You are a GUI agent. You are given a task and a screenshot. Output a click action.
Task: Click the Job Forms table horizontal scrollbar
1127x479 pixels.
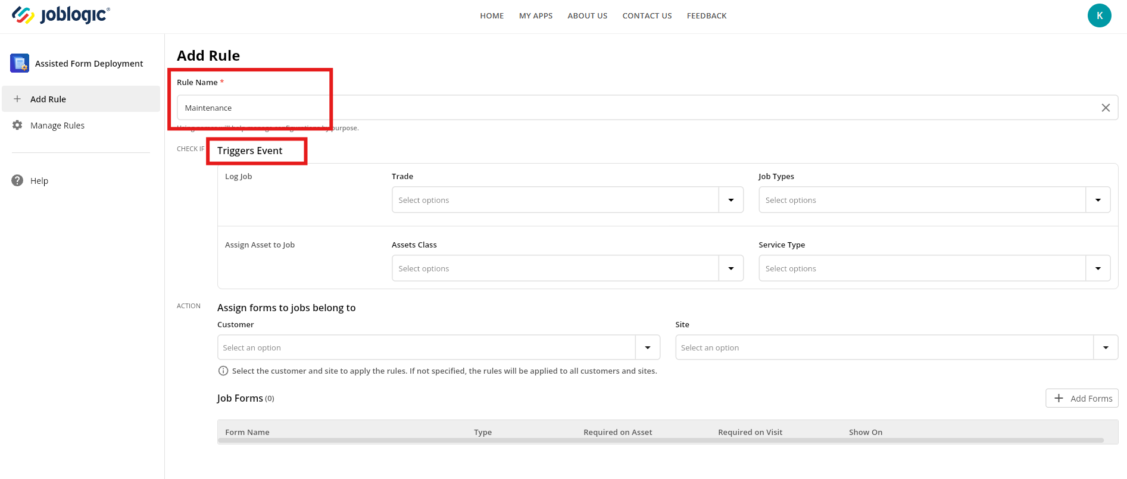click(661, 440)
